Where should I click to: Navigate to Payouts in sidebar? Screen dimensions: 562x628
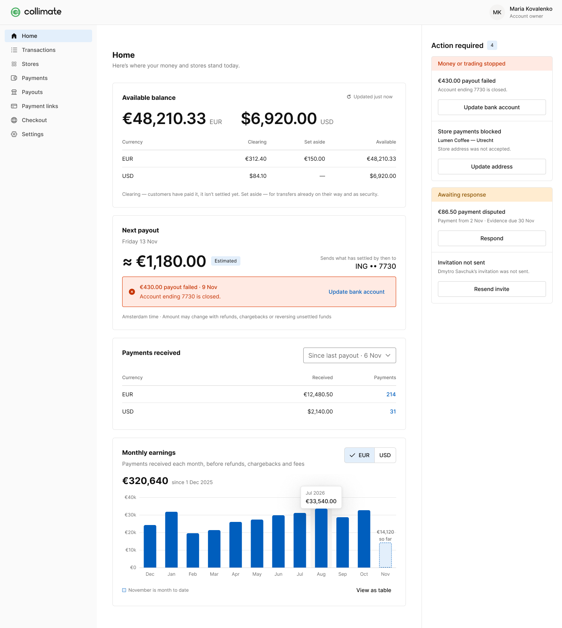coord(48,92)
